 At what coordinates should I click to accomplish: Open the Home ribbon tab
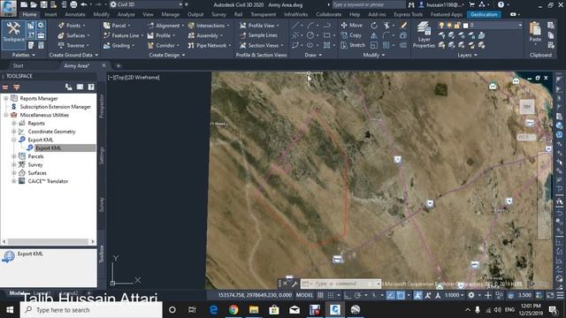pos(29,14)
